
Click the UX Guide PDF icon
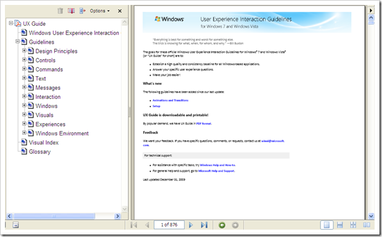click(x=17, y=23)
